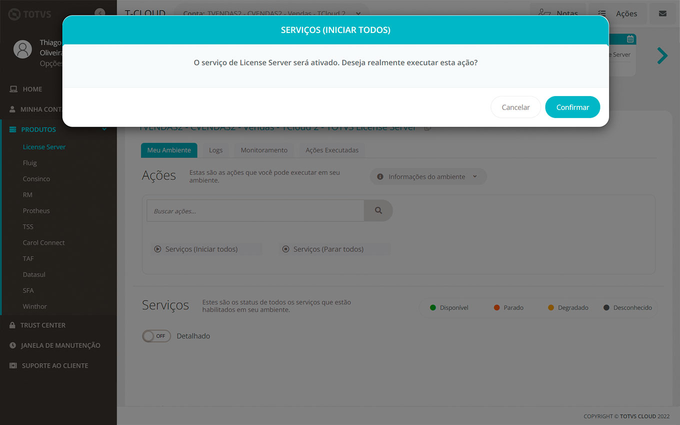Open PRODUTOS section label
Viewport: 680px width, 425px height.
pos(38,129)
